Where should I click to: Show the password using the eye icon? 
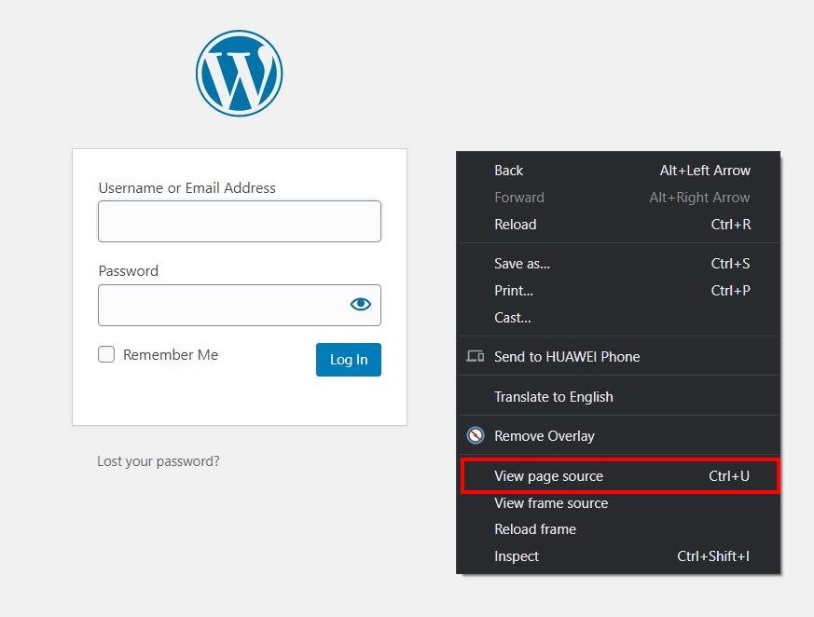coord(361,303)
